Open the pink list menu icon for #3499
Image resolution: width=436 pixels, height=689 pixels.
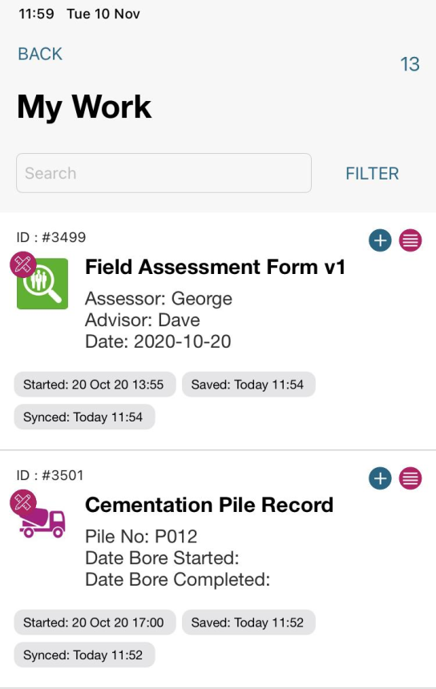tap(410, 240)
